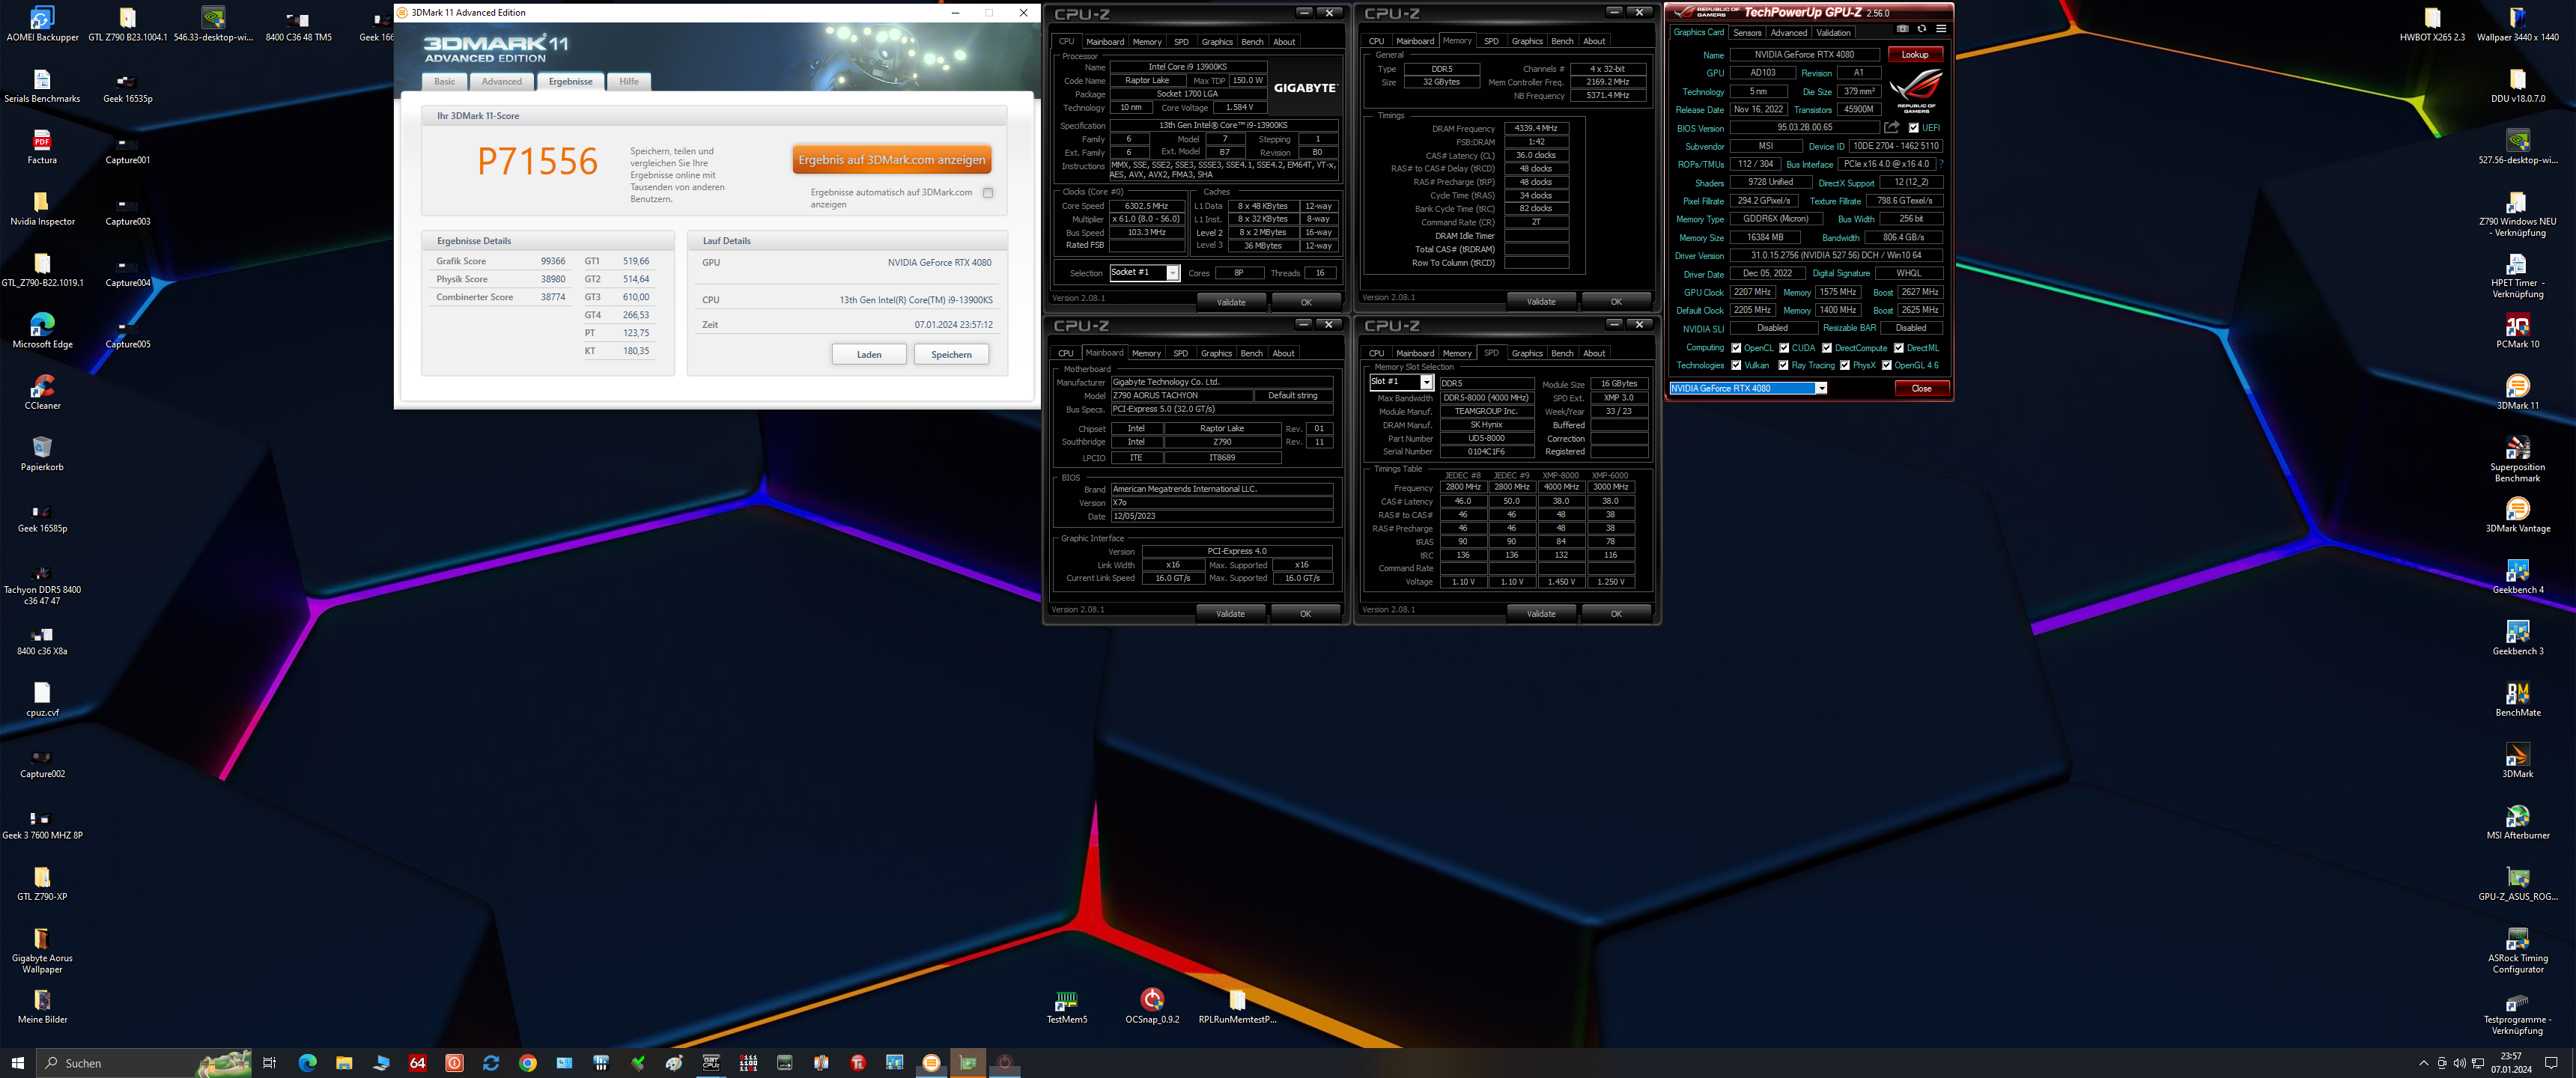
Task: Click the Bus Interface question mark in GPU-Z
Action: (x=1941, y=164)
